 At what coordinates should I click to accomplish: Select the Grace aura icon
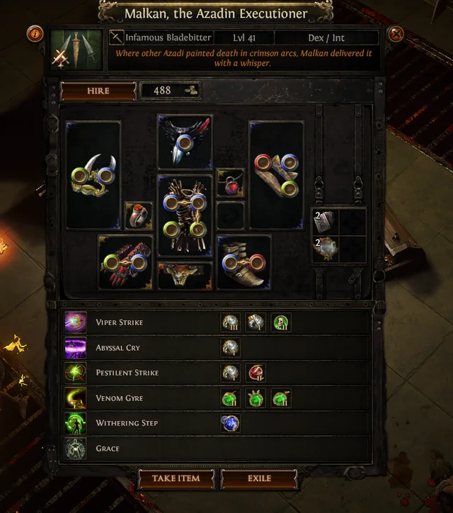pos(76,449)
